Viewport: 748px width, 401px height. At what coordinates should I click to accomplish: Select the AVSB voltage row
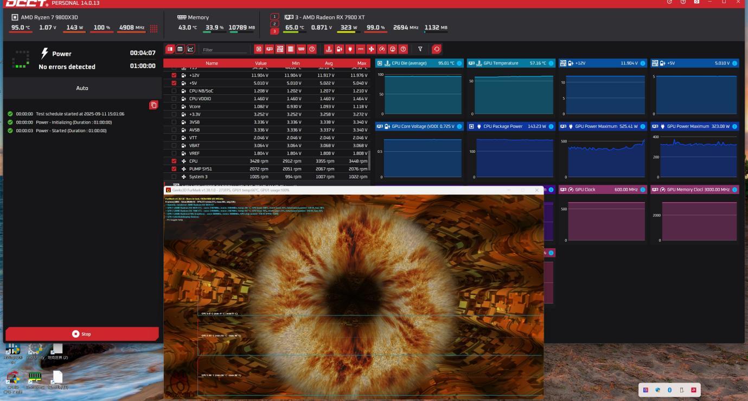pyautogui.click(x=266, y=130)
